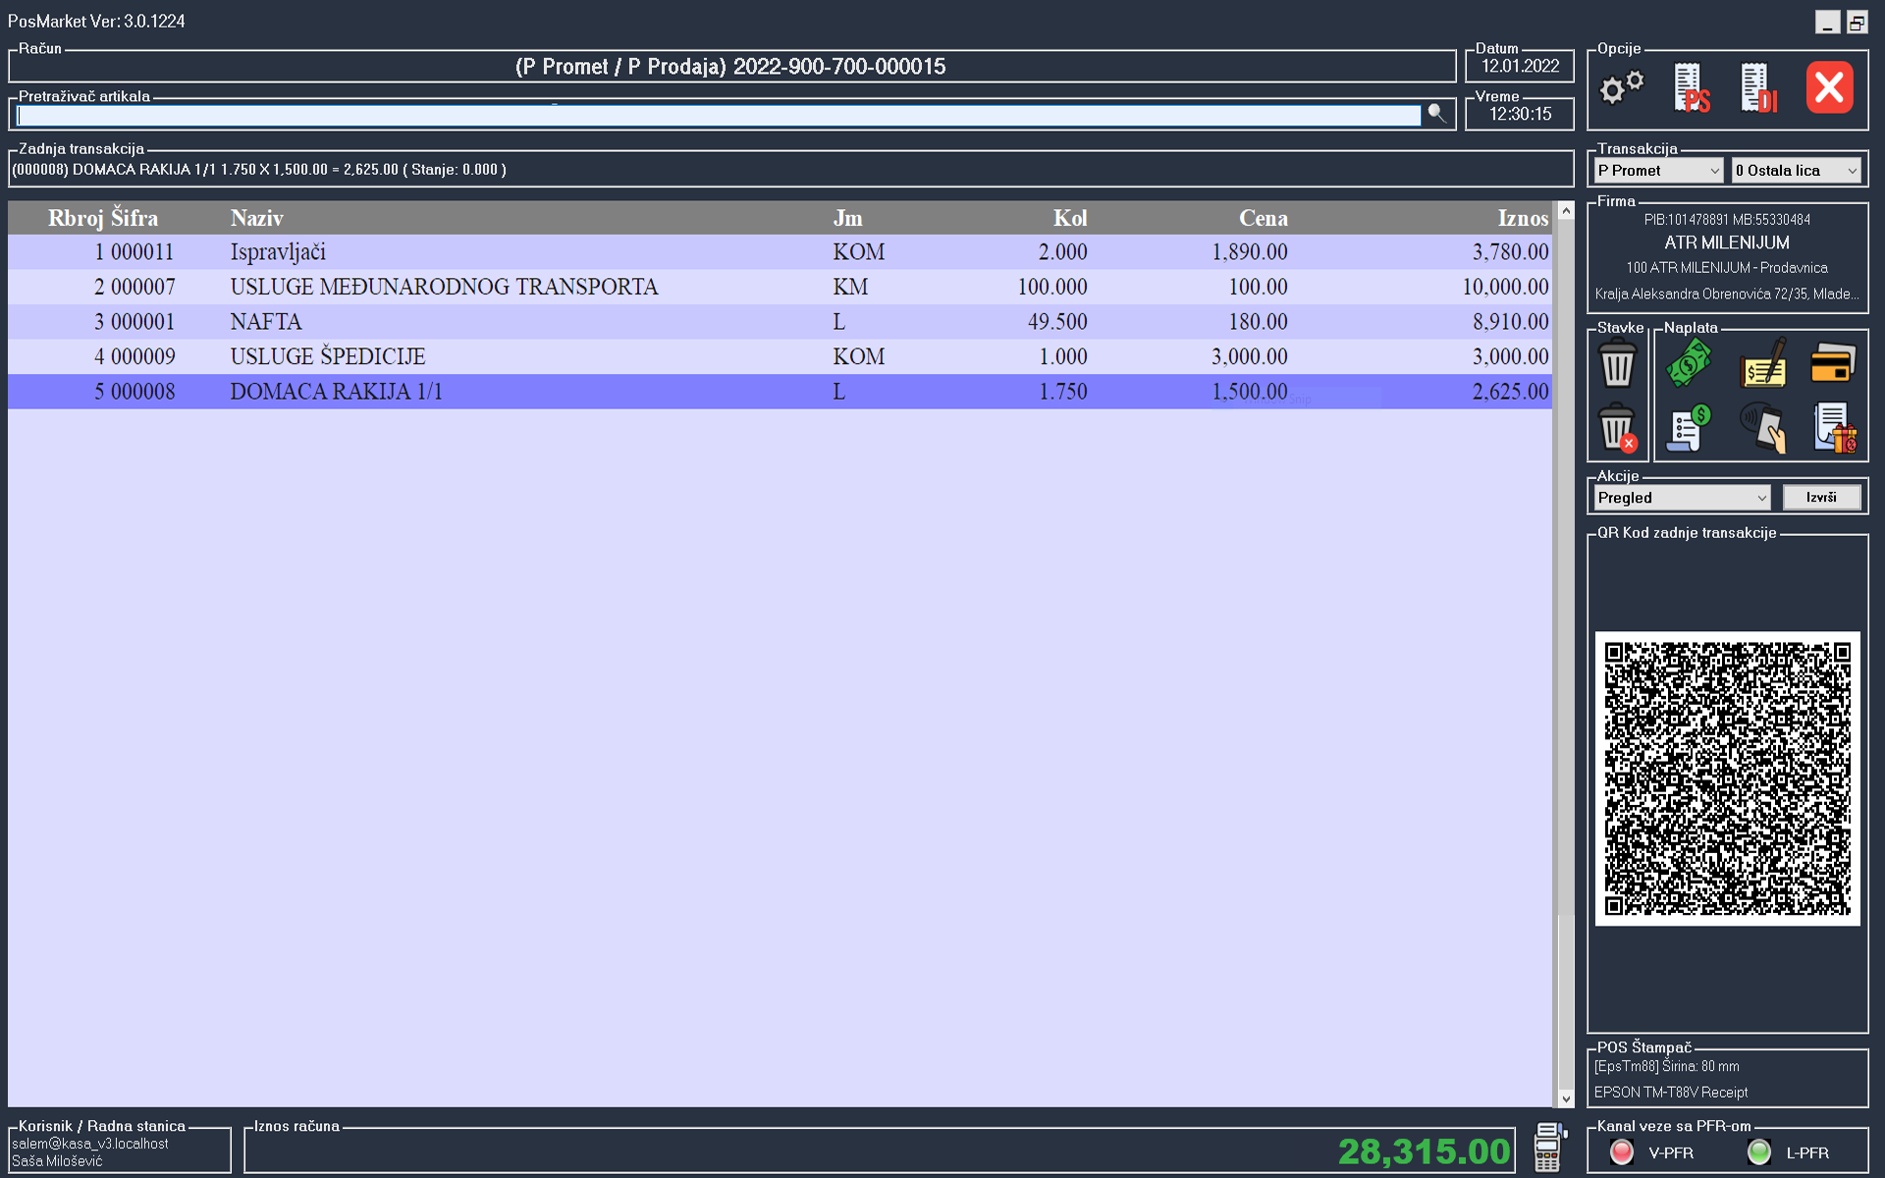Viewport: 1885px width, 1178px height.
Task: Open the P Promet transaction dropdown
Action: click(x=1658, y=171)
